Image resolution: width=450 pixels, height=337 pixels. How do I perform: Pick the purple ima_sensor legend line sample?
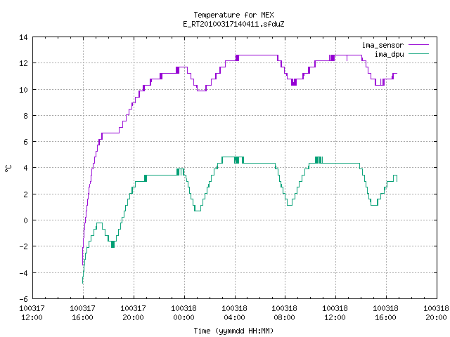pyautogui.click(x=419, y=45)
